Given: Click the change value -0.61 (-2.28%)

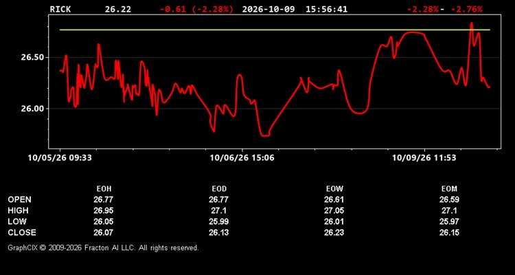Looking at the screenshot, I should coord(197,9).
